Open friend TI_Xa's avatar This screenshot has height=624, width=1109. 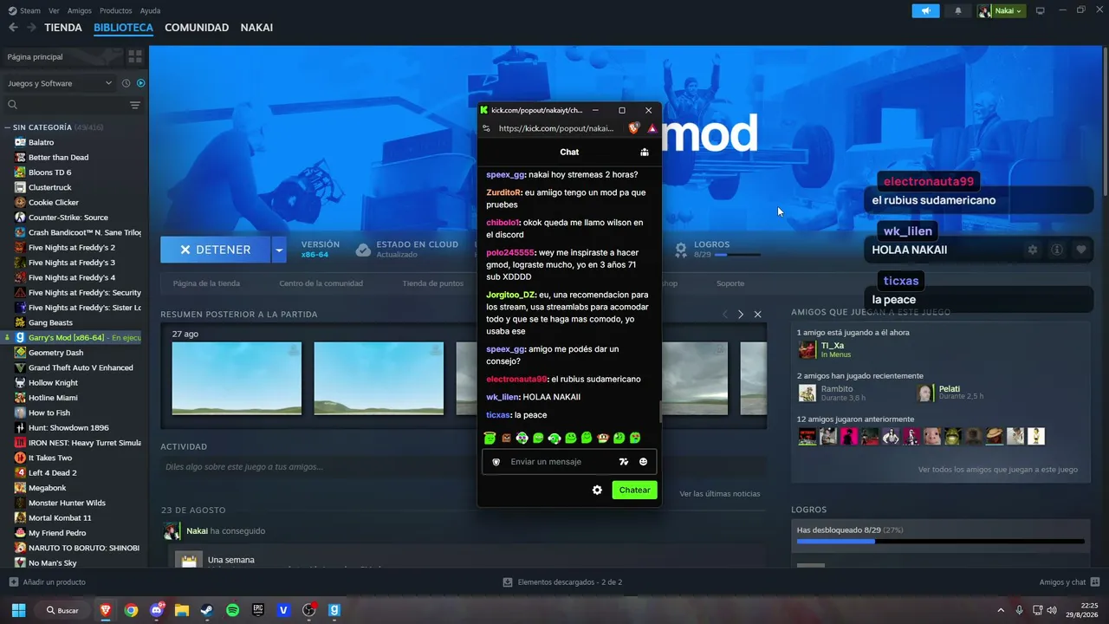(807, 349)
